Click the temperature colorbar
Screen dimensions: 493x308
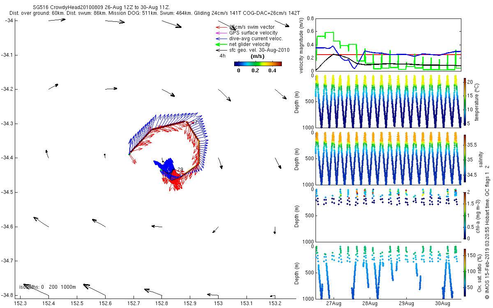tap(465, 101)
